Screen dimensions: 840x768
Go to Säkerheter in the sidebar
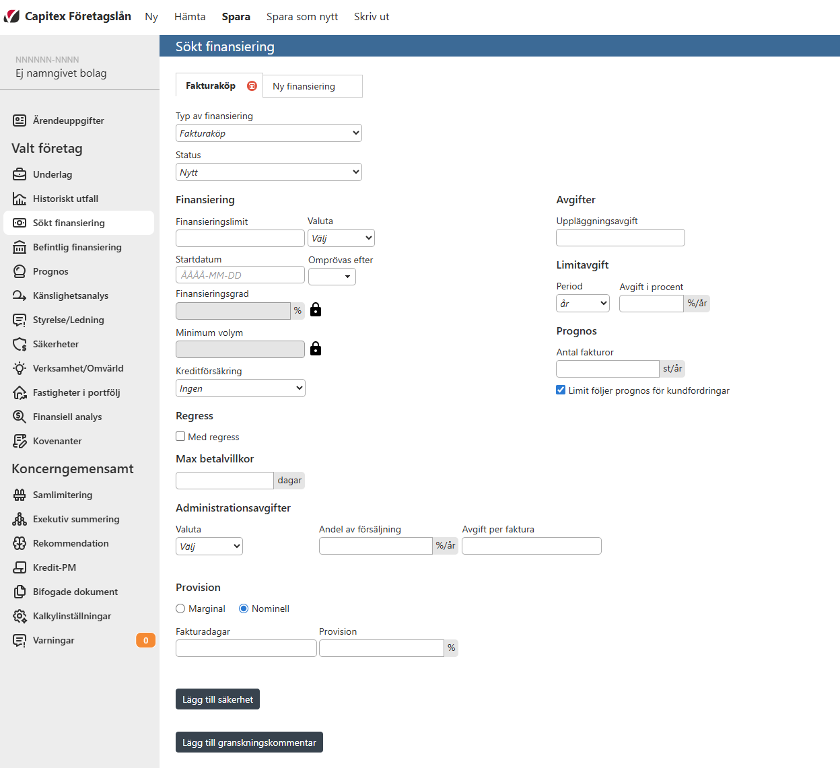[x=56, y=344]
